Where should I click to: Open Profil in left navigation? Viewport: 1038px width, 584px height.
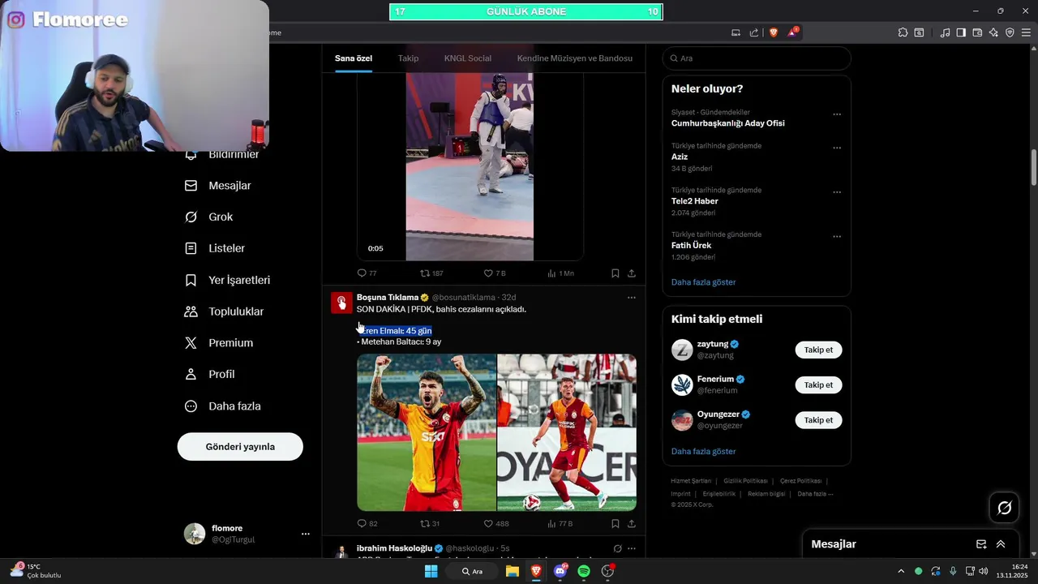tap(210, 374)
